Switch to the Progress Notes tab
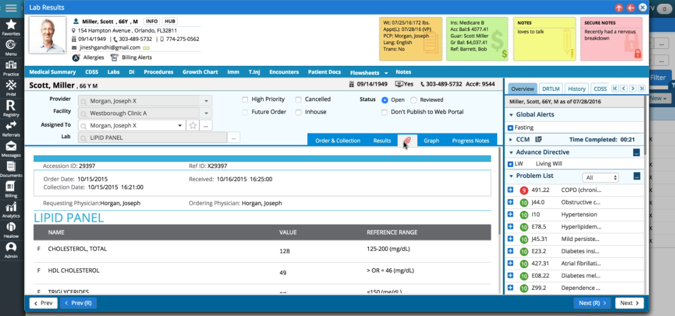 [x=470, y=140]
